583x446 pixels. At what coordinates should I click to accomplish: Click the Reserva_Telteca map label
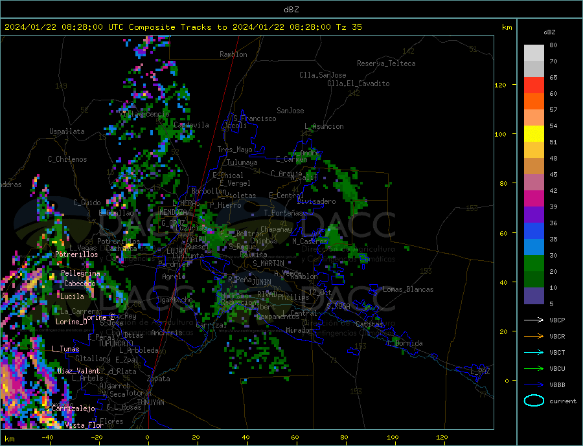point(386,63)
